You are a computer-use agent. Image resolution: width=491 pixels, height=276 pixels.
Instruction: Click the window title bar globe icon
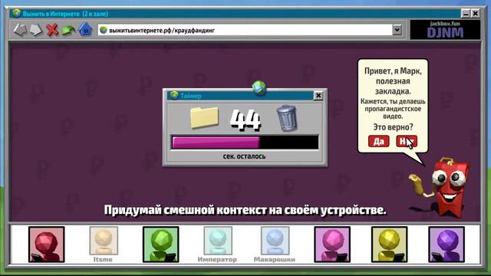tap(16, 13)
